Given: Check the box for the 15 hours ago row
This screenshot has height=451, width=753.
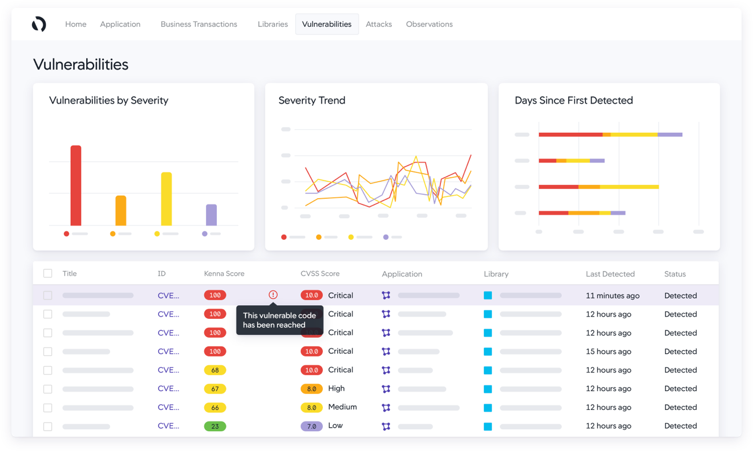Looking at the screenshot, I should 48,351.
